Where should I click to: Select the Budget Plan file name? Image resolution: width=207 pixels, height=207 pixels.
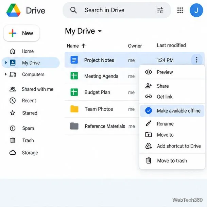coord(97,92)
